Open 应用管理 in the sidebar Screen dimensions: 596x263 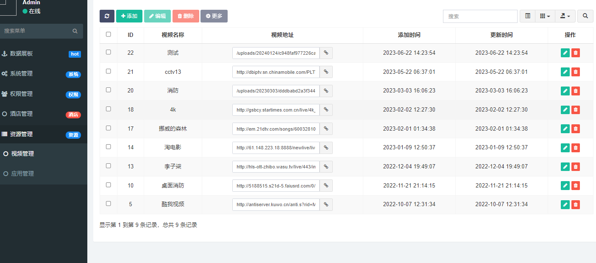point(22,173)
